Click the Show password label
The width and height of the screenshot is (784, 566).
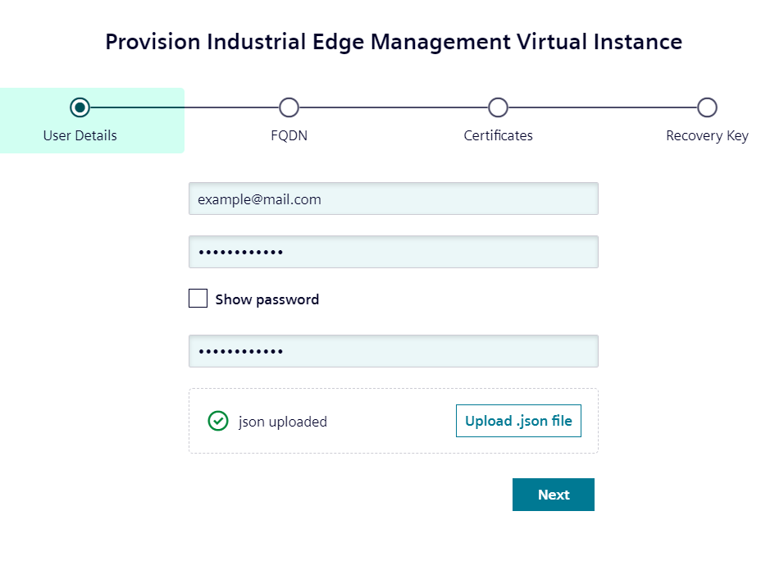[264, 299]
